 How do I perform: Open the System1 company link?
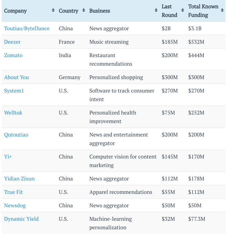pos(14,91)
